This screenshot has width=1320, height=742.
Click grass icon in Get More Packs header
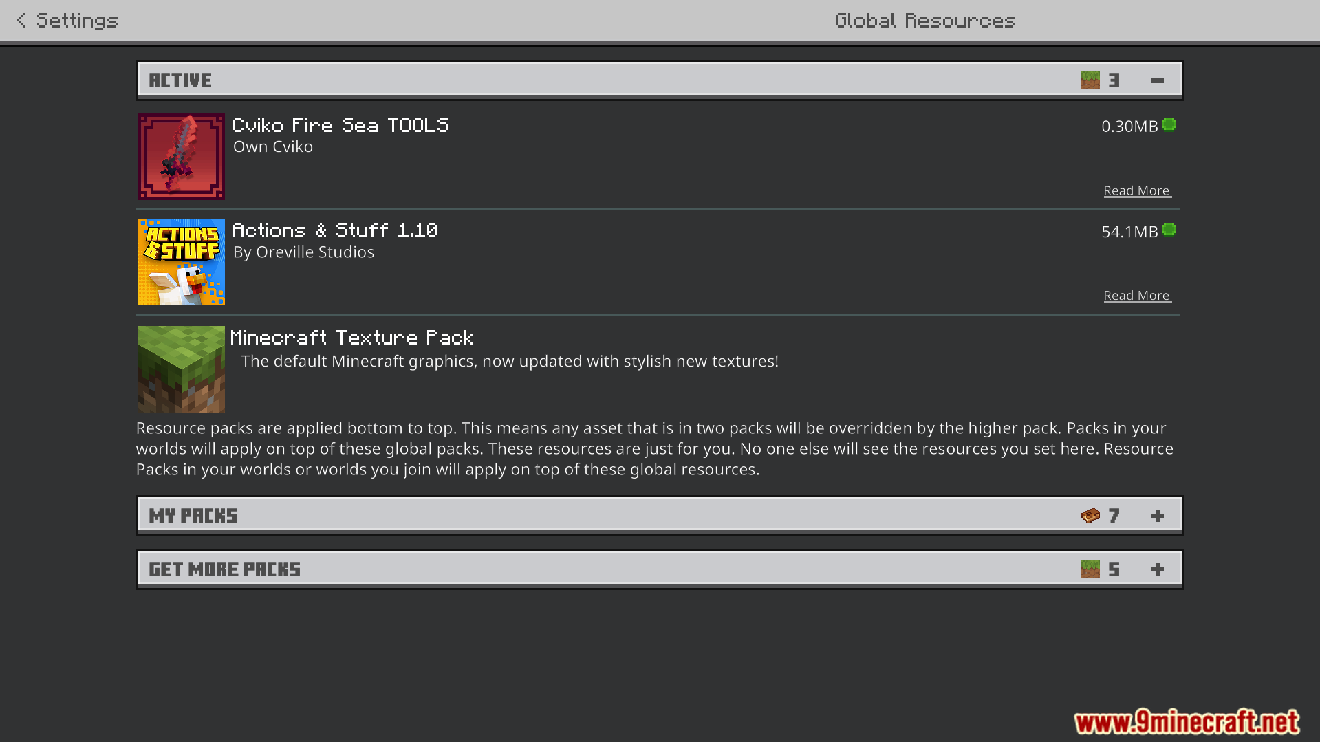pyautogui.click(x=1090, y=569)
